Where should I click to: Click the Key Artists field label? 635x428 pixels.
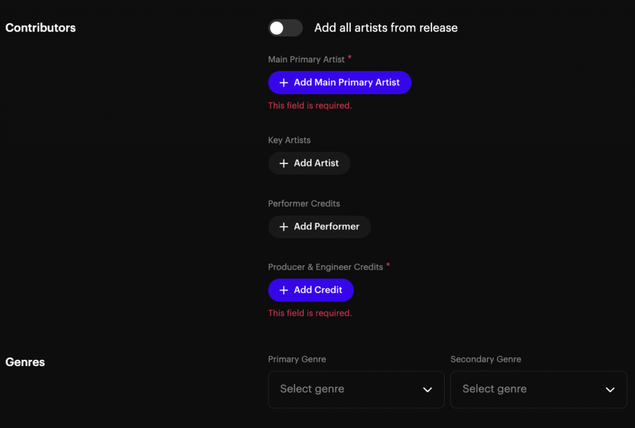pyautogui.click(x=289, y=141)
